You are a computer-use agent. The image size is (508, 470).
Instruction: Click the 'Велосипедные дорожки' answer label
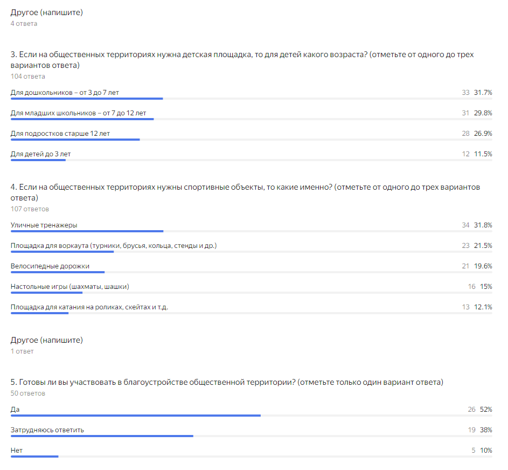50,266
